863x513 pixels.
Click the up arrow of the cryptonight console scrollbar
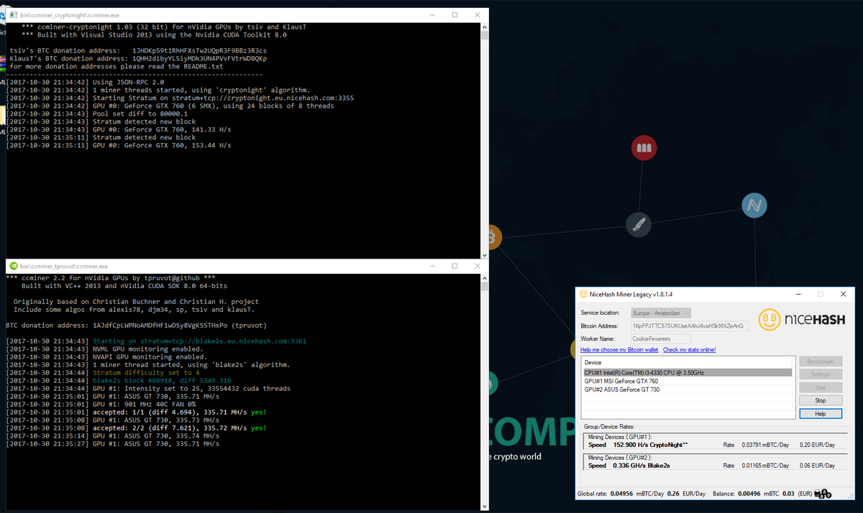coord(485,27)
